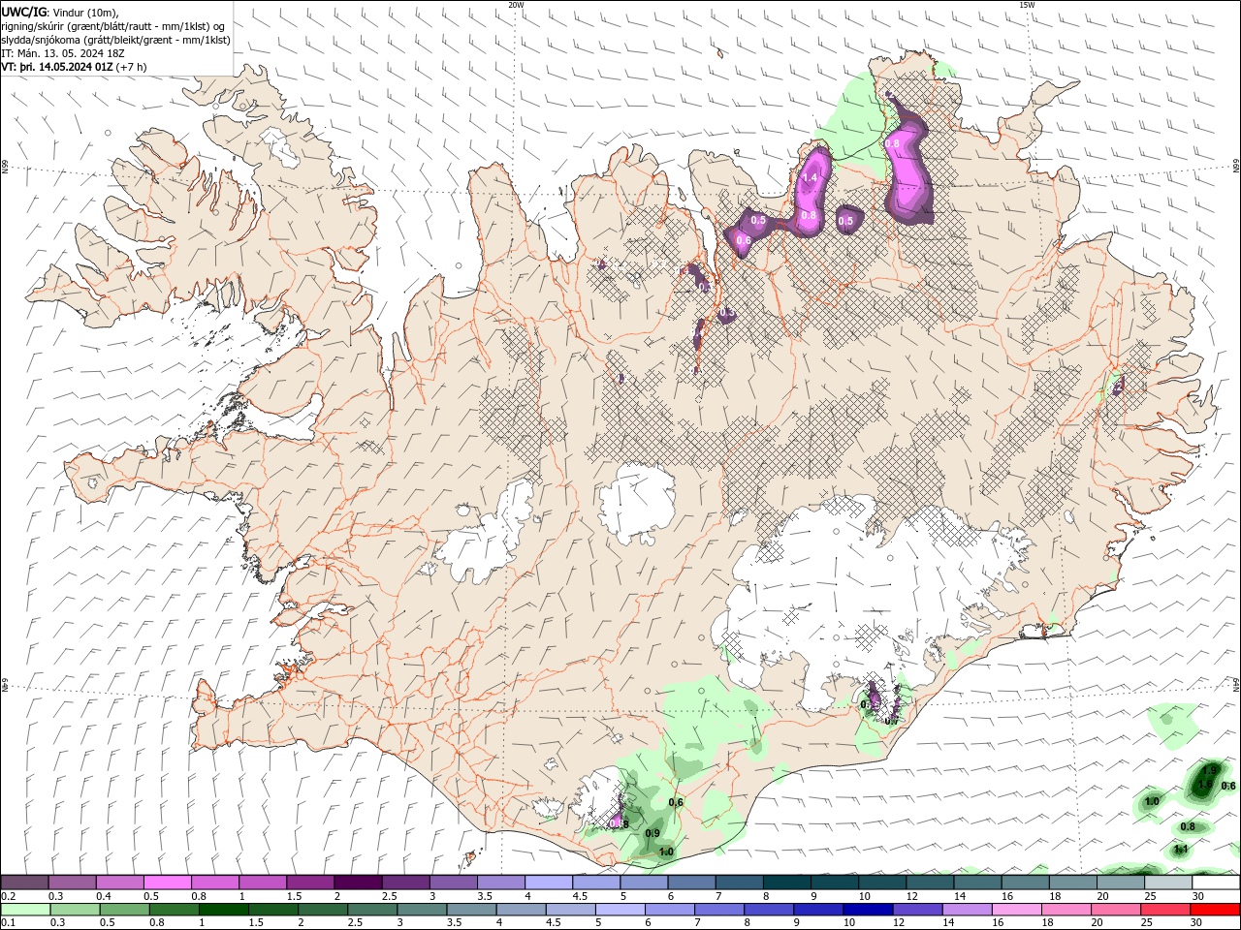Image resolution: width=1241 pixels, height=930 pixels.
Task: Click the violet 12 swatch in lower legend
Action: coord(917,910)
